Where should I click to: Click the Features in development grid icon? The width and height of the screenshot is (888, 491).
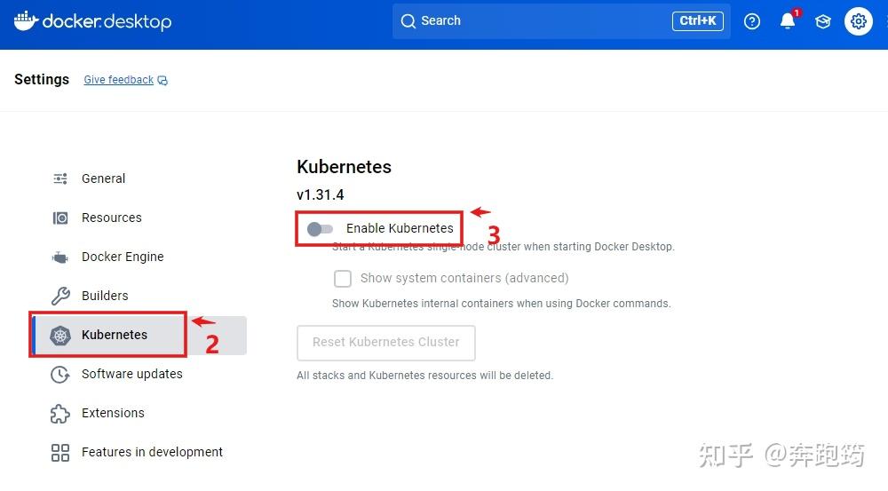coord(60,453)
